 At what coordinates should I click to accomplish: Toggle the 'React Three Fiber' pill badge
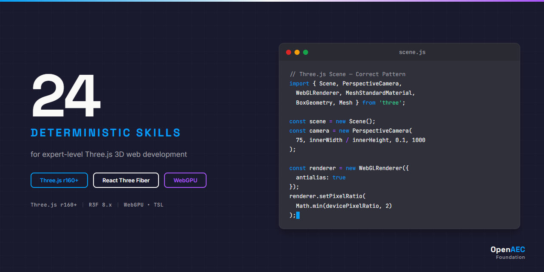(126, 180)
